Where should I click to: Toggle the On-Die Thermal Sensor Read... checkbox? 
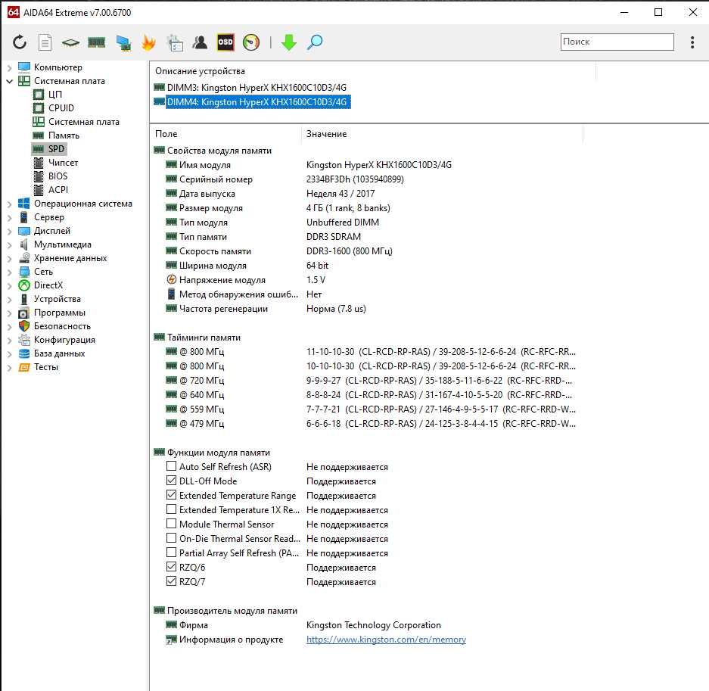click(171, 538)
